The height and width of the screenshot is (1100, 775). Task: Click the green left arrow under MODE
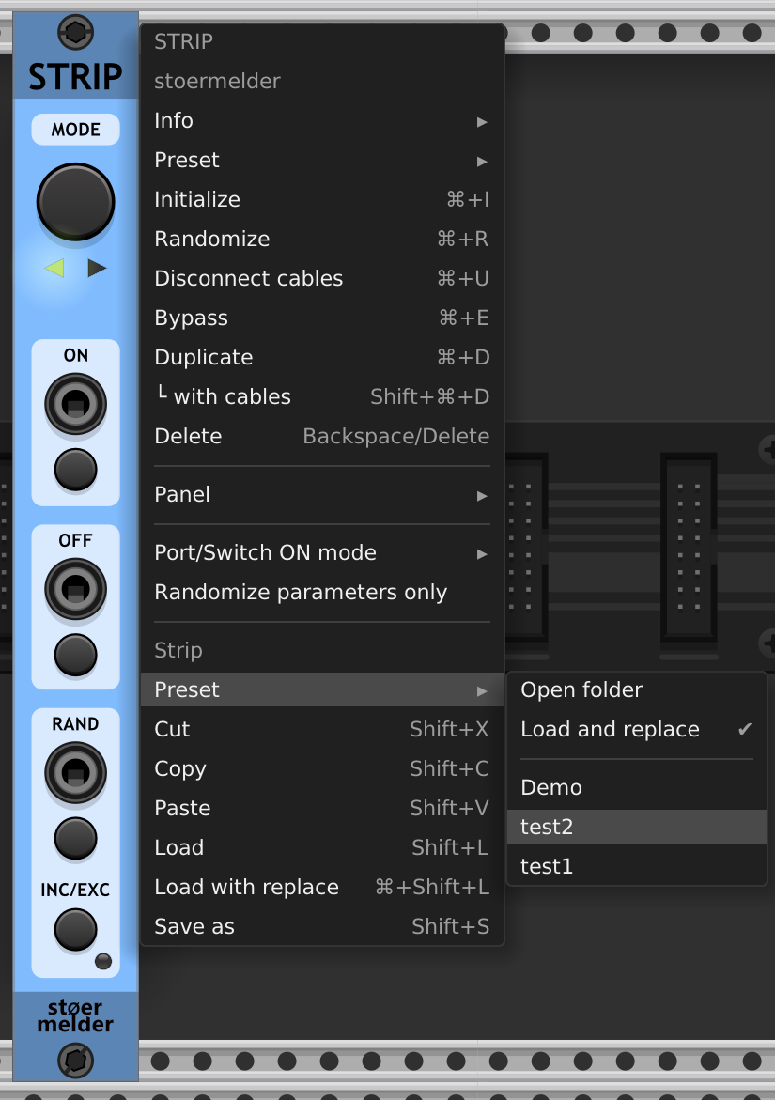[x=54, y=268]
